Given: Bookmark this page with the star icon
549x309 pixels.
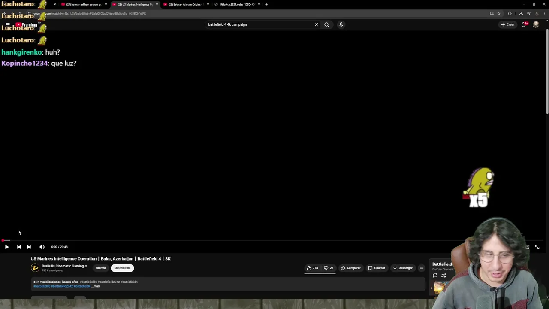Looking at the screenshot, I should click(x=499, y=13).
